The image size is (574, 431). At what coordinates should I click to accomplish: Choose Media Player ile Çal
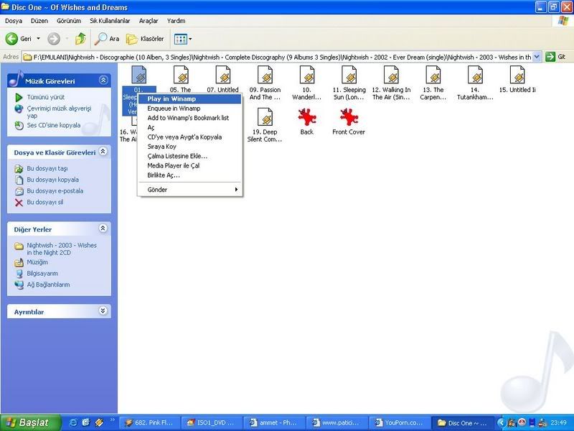(x=189, y=166)
